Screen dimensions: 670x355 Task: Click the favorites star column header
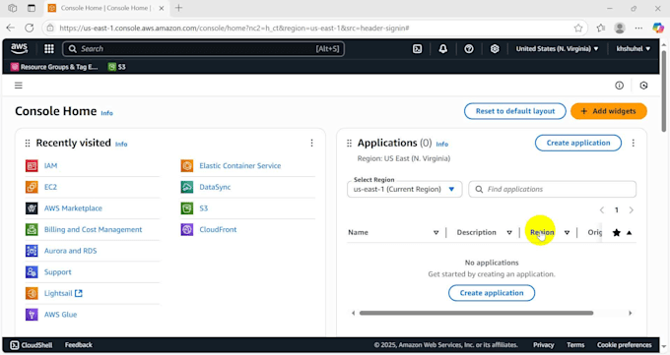point(616,232)
